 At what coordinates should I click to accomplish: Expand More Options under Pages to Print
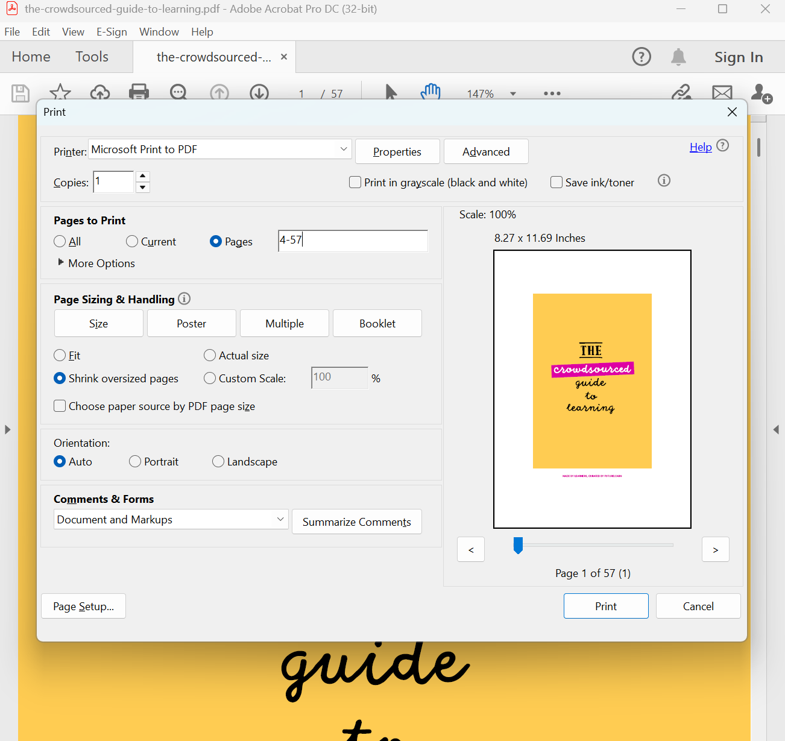tap(61, 263)
